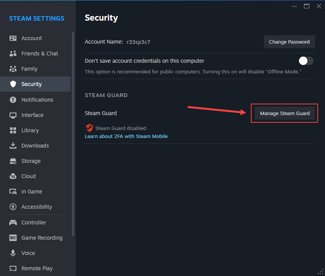
Task: Open the Storage settings page
Action: point(31,161)
